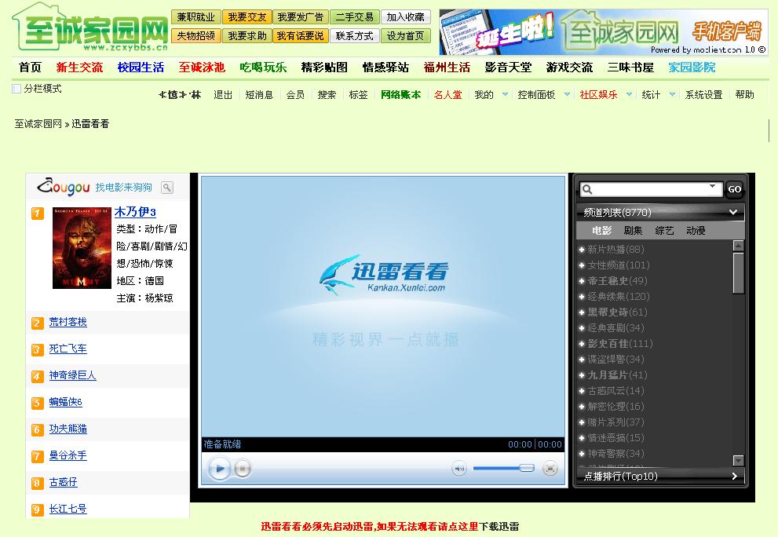The width and height of the screenshot is (778, 537).
Task: Mute the player volume speaker icon
Action: tap(459, 469)
